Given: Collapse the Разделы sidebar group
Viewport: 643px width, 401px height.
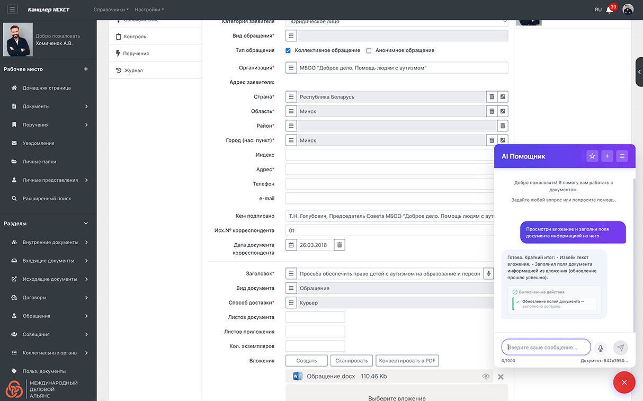Looking at the screenshot, I should (x=86, y=224).
